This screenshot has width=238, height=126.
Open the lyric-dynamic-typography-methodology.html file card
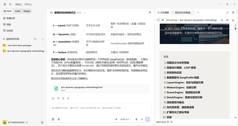tap(100, 89)
